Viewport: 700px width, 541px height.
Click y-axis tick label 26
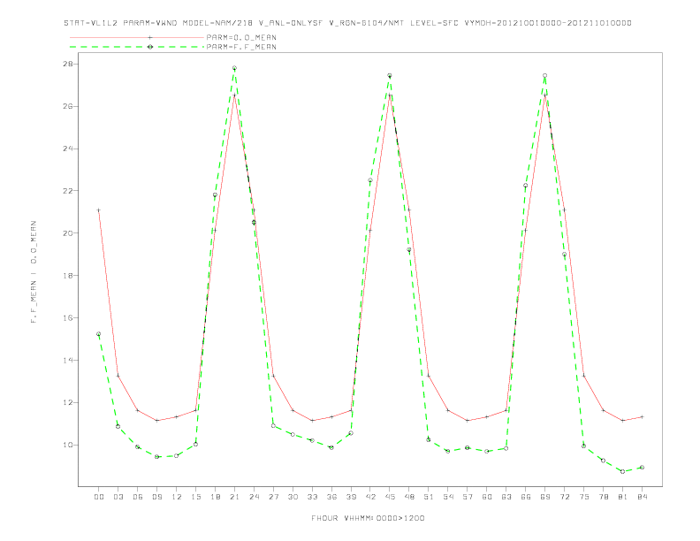click(x=68, y=106)
